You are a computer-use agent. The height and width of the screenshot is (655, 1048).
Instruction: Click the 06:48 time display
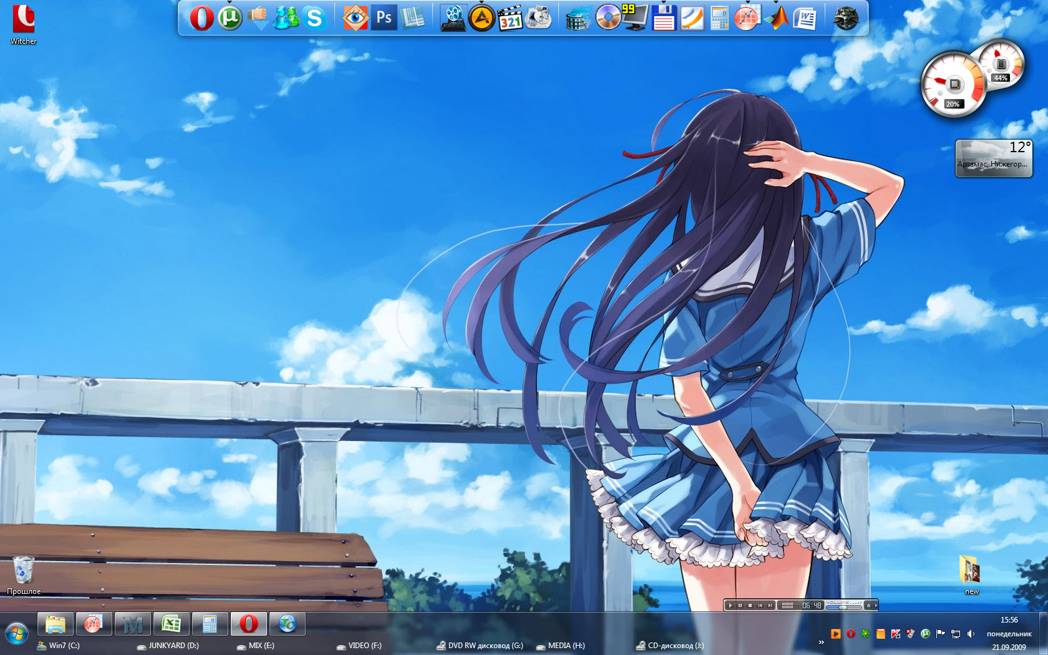(812, 605)
